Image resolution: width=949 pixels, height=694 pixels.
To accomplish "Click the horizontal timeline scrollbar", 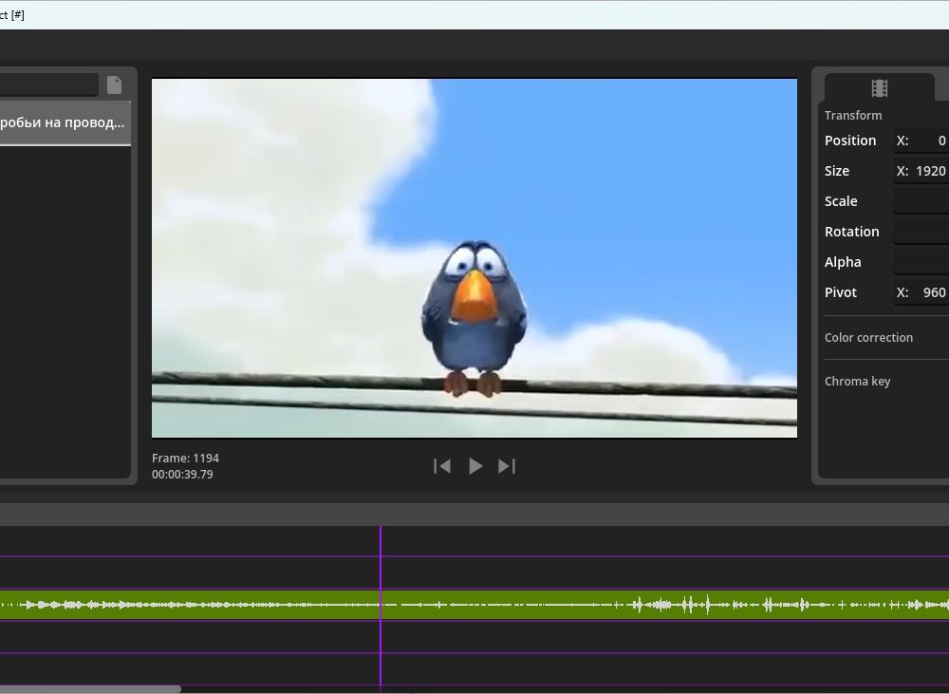I will (90, 689).
